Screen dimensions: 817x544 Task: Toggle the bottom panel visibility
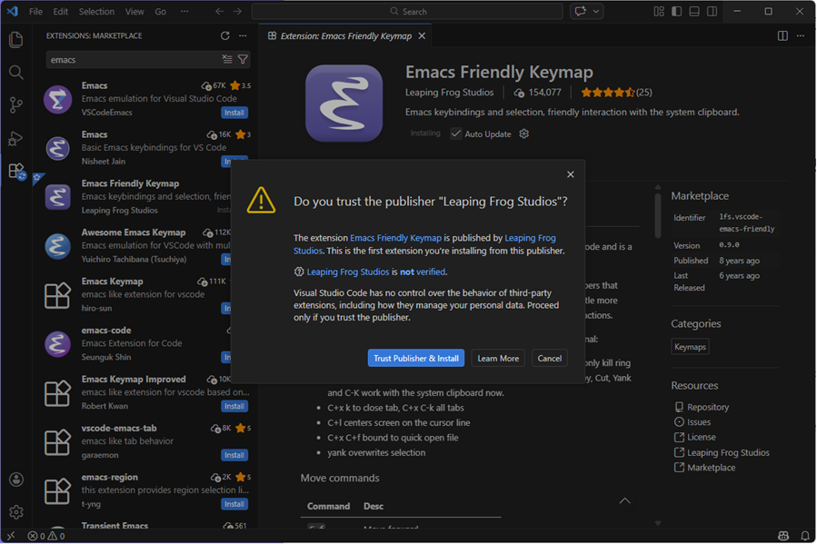[694, 12]
